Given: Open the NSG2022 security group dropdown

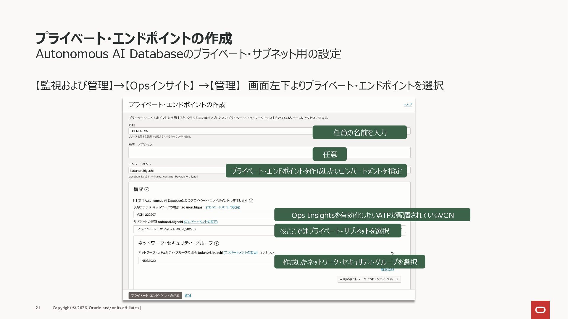Looking at the screenshot, I should [206, 261].
